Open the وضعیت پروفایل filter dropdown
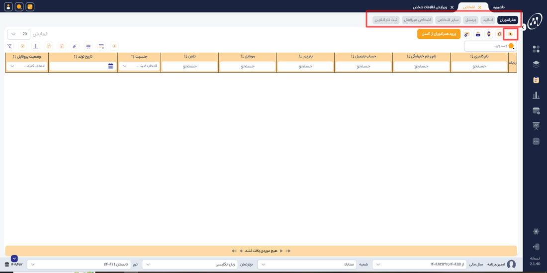 point(27,66)
